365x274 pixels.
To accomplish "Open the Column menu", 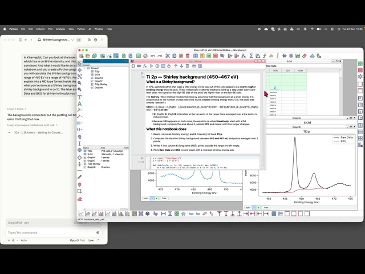I will 40,29.
